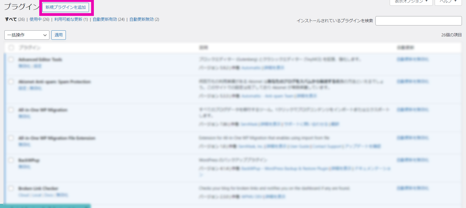This screenshot has width=466, height=208.
Task: Expand the 表示オプション panel
Action: pos(411,2)
